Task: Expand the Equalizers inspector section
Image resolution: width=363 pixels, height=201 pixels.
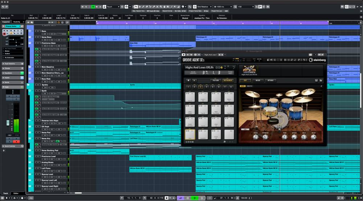Action: click(x=9, y=73)
